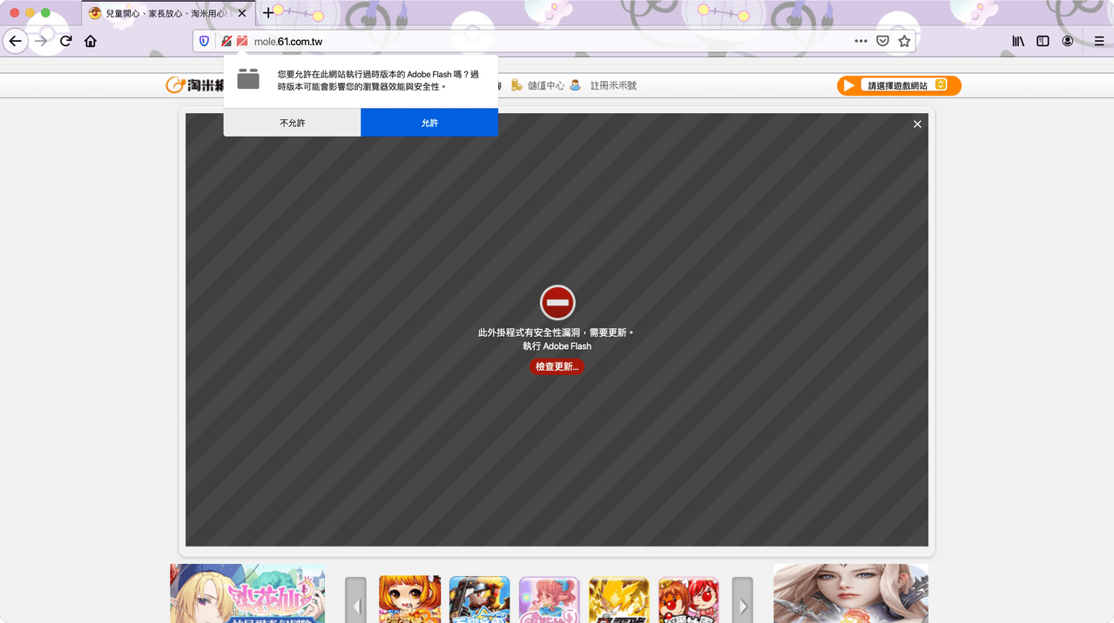Open the 註冊米米號 link
The height and width of the screenshot is (623, 1114).
[613, 85]
